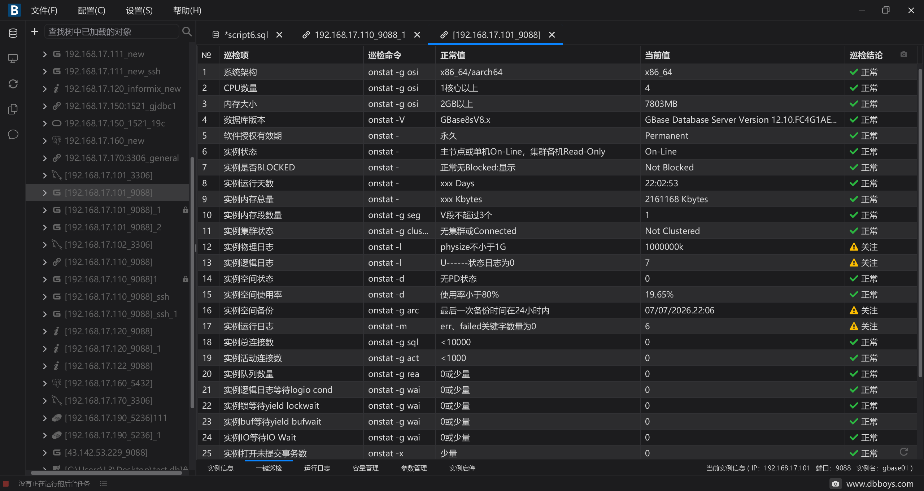Switch to the 运行日志 bottom tab
Viewport: 924px width, 491px height.
(x=317, y=468)
